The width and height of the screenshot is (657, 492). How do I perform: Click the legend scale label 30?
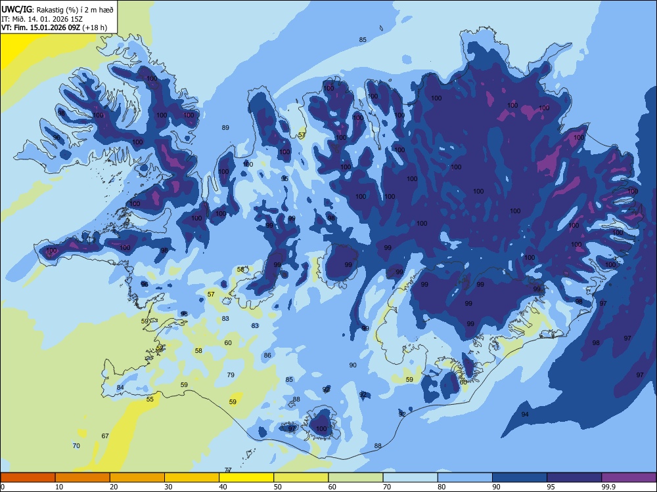pyautogui.click(x=168, y=487)
